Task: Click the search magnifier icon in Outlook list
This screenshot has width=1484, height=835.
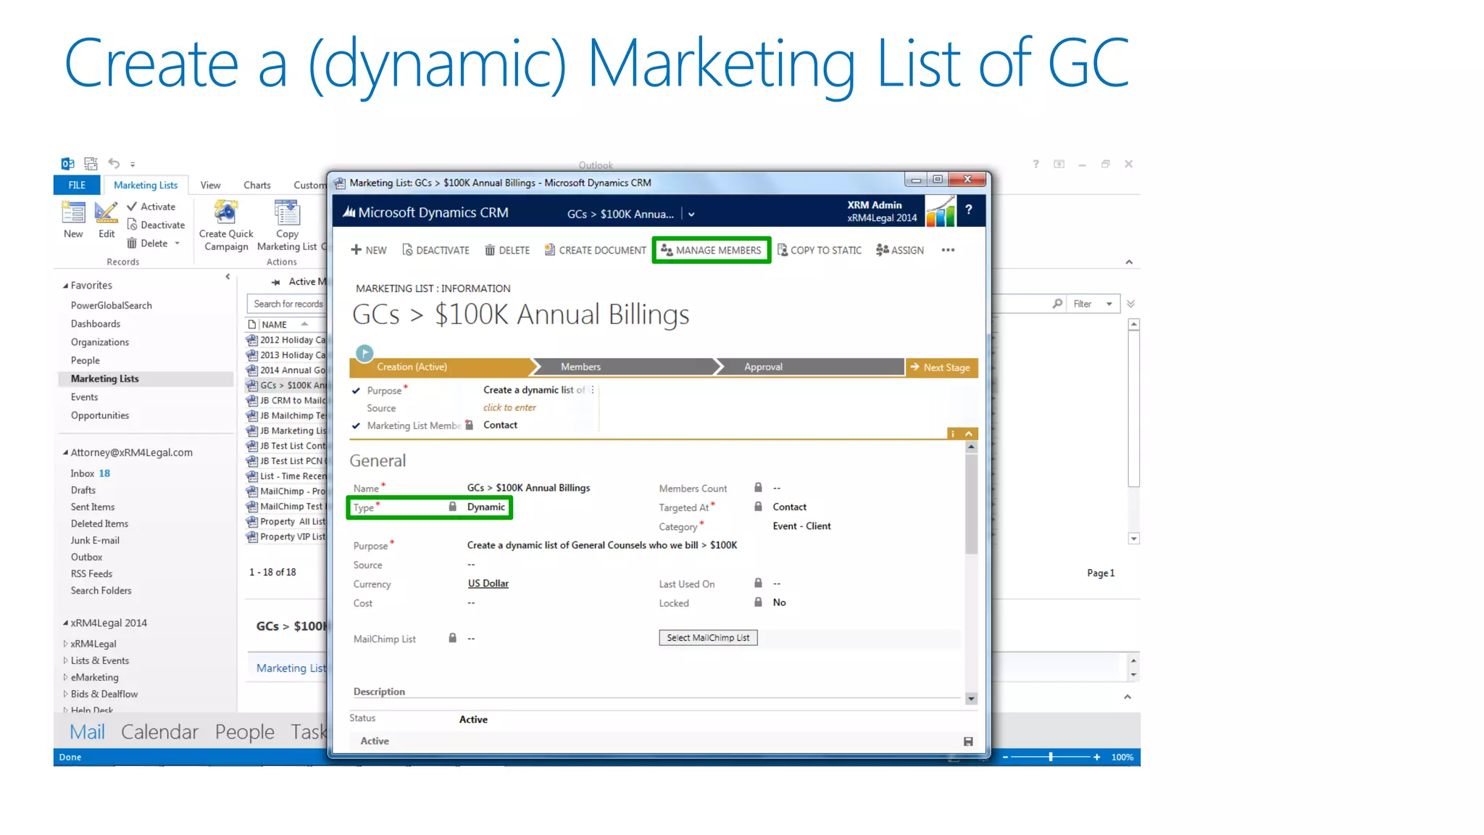Action: point(1058,304)
